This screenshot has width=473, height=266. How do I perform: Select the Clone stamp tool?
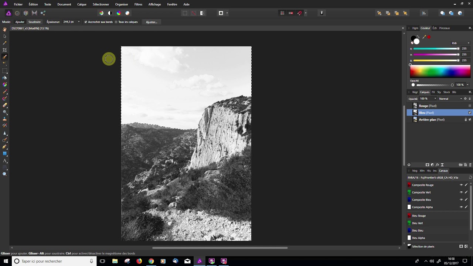point(5,119)
